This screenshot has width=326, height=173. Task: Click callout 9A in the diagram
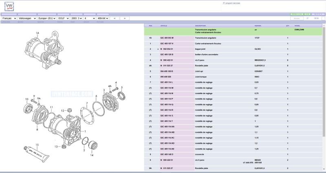click(x=39, y=99)
